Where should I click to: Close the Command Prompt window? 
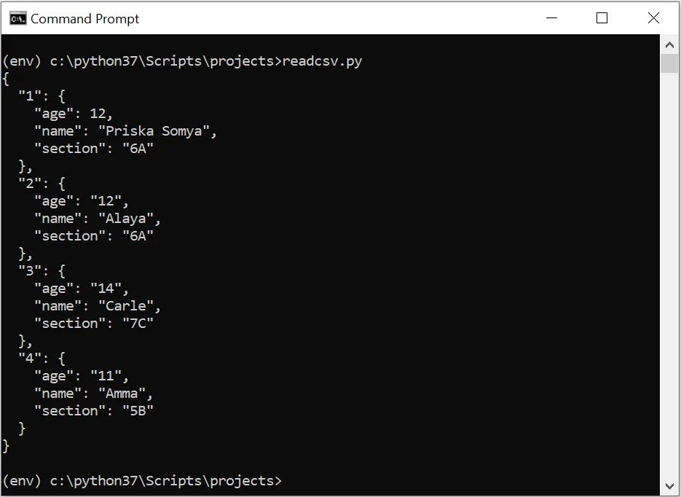click(x=653, y=17)
